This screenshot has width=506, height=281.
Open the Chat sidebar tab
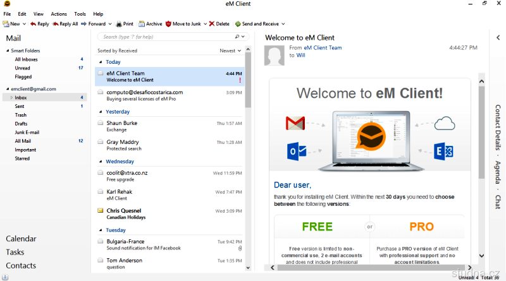tap(498, 201)
